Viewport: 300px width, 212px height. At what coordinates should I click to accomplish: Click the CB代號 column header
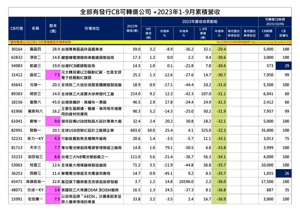coord(17,28)
